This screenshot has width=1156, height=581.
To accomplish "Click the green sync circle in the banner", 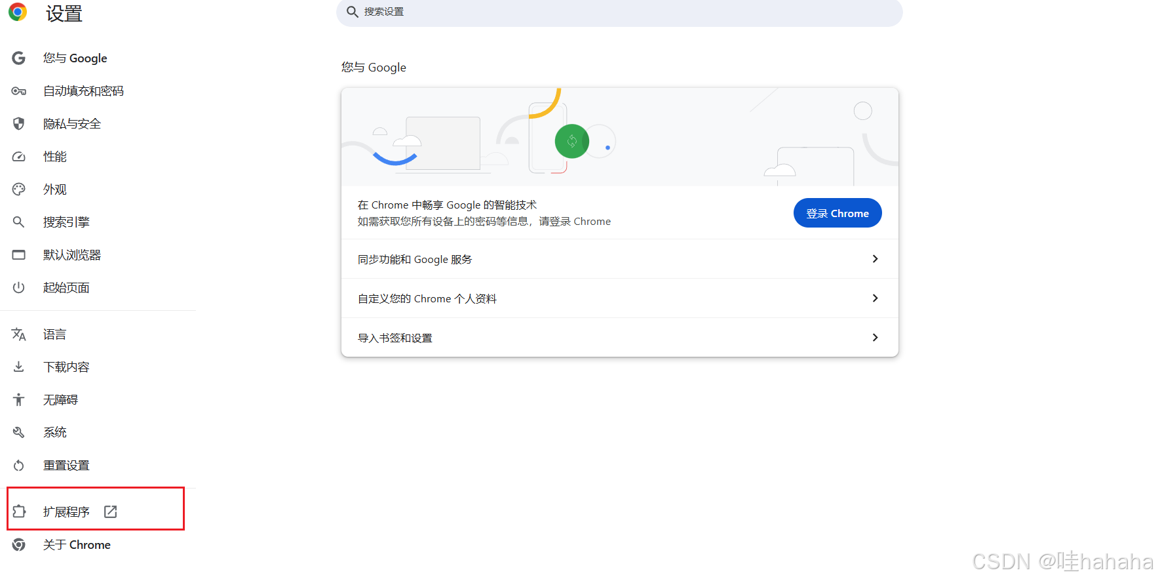I will (x=572, y=141).
